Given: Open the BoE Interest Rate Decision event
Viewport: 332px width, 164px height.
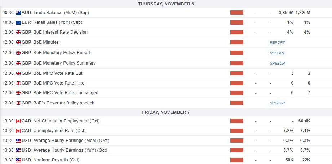Looking at the screenshot, I should [60, 32].
